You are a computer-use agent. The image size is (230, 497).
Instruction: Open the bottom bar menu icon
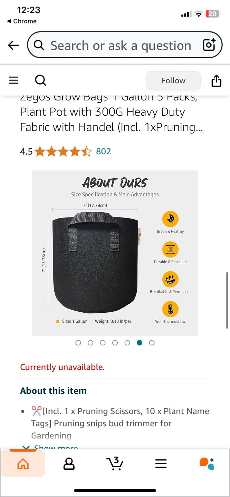pyautogui.click(x=161, y=464)
